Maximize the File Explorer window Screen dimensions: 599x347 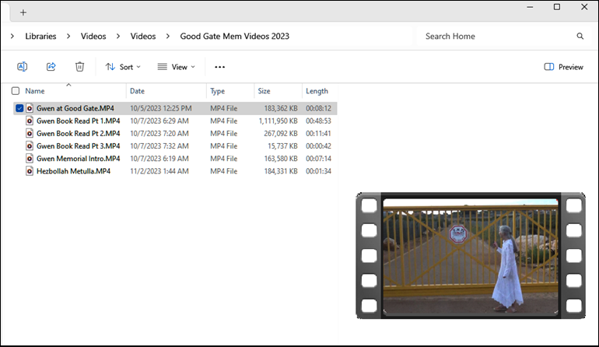557,7
